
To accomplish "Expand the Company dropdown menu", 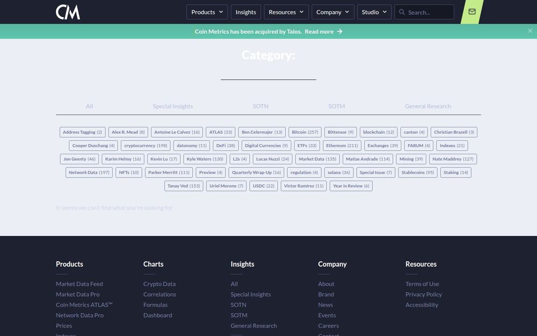I will (332, 12).
